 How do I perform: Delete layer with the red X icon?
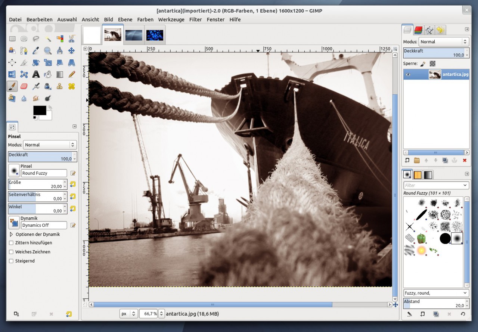tap(465, 160)
